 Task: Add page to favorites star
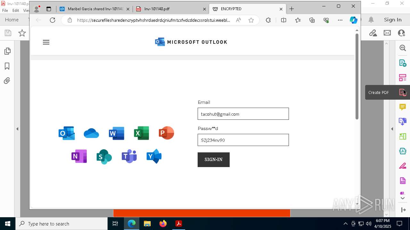point(251,20)
